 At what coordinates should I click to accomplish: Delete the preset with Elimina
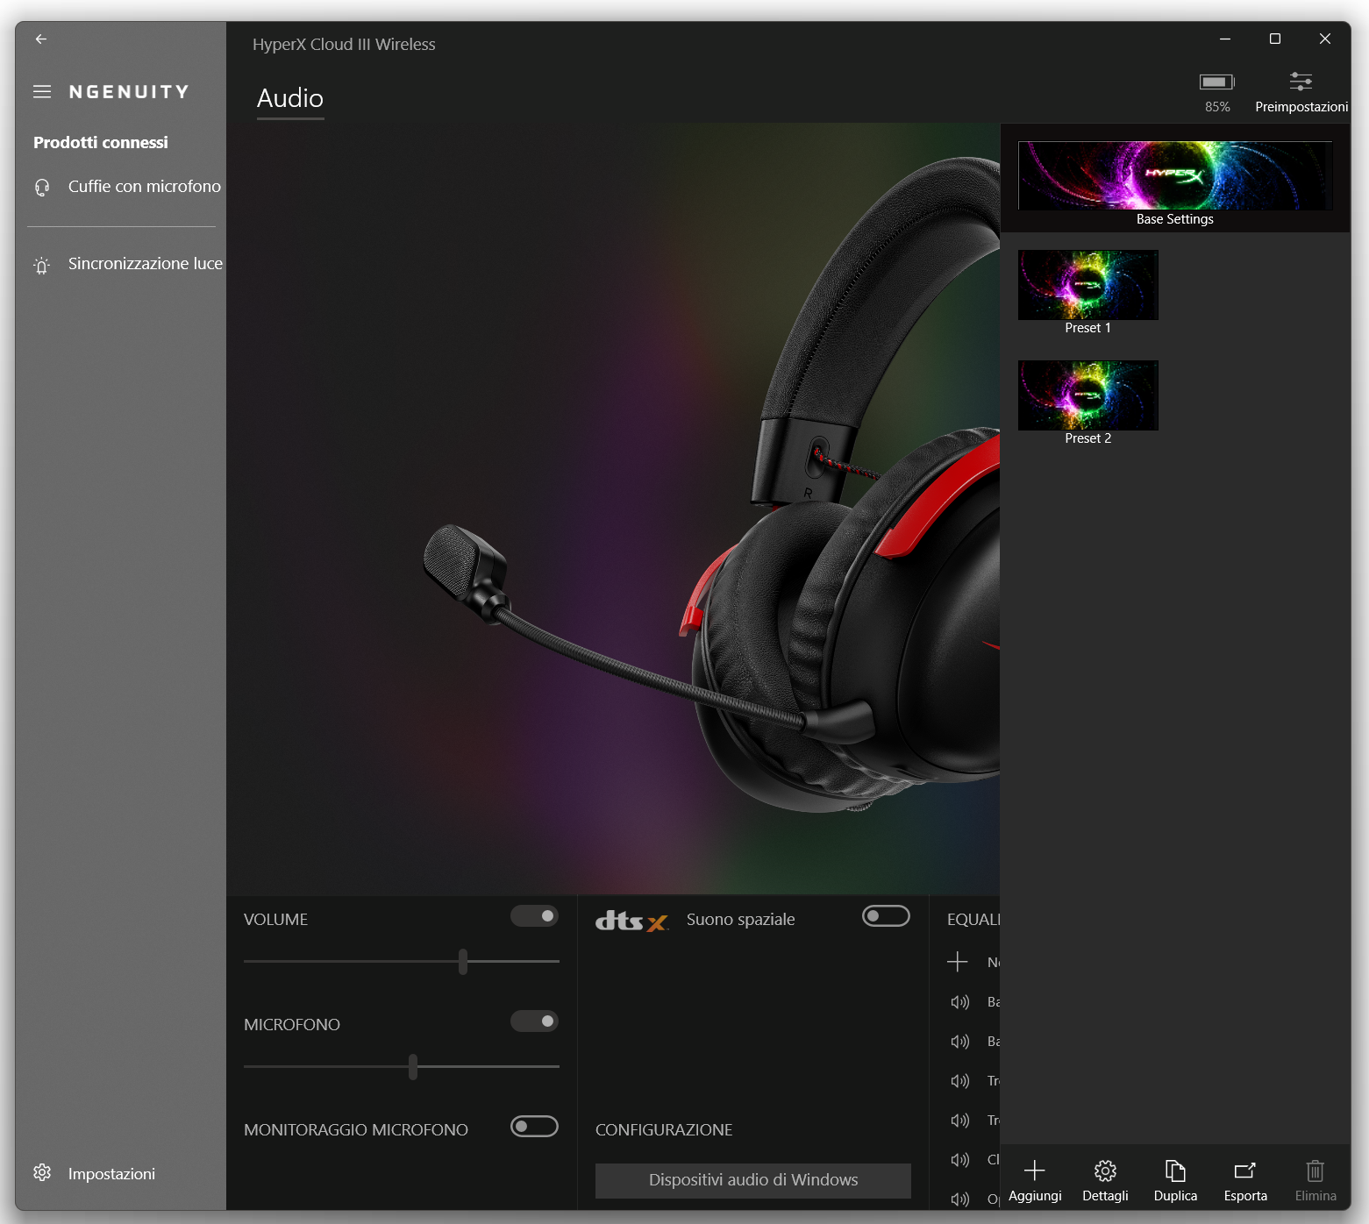(1316, 1180)
